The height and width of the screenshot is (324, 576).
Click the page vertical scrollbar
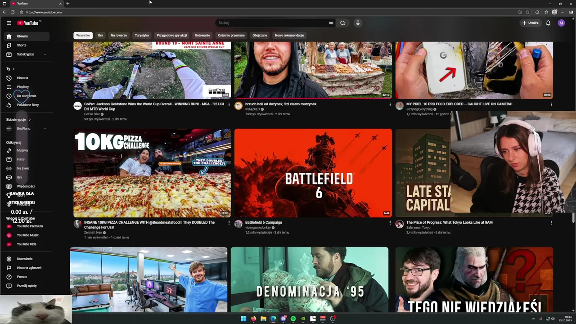pos(573,218)
